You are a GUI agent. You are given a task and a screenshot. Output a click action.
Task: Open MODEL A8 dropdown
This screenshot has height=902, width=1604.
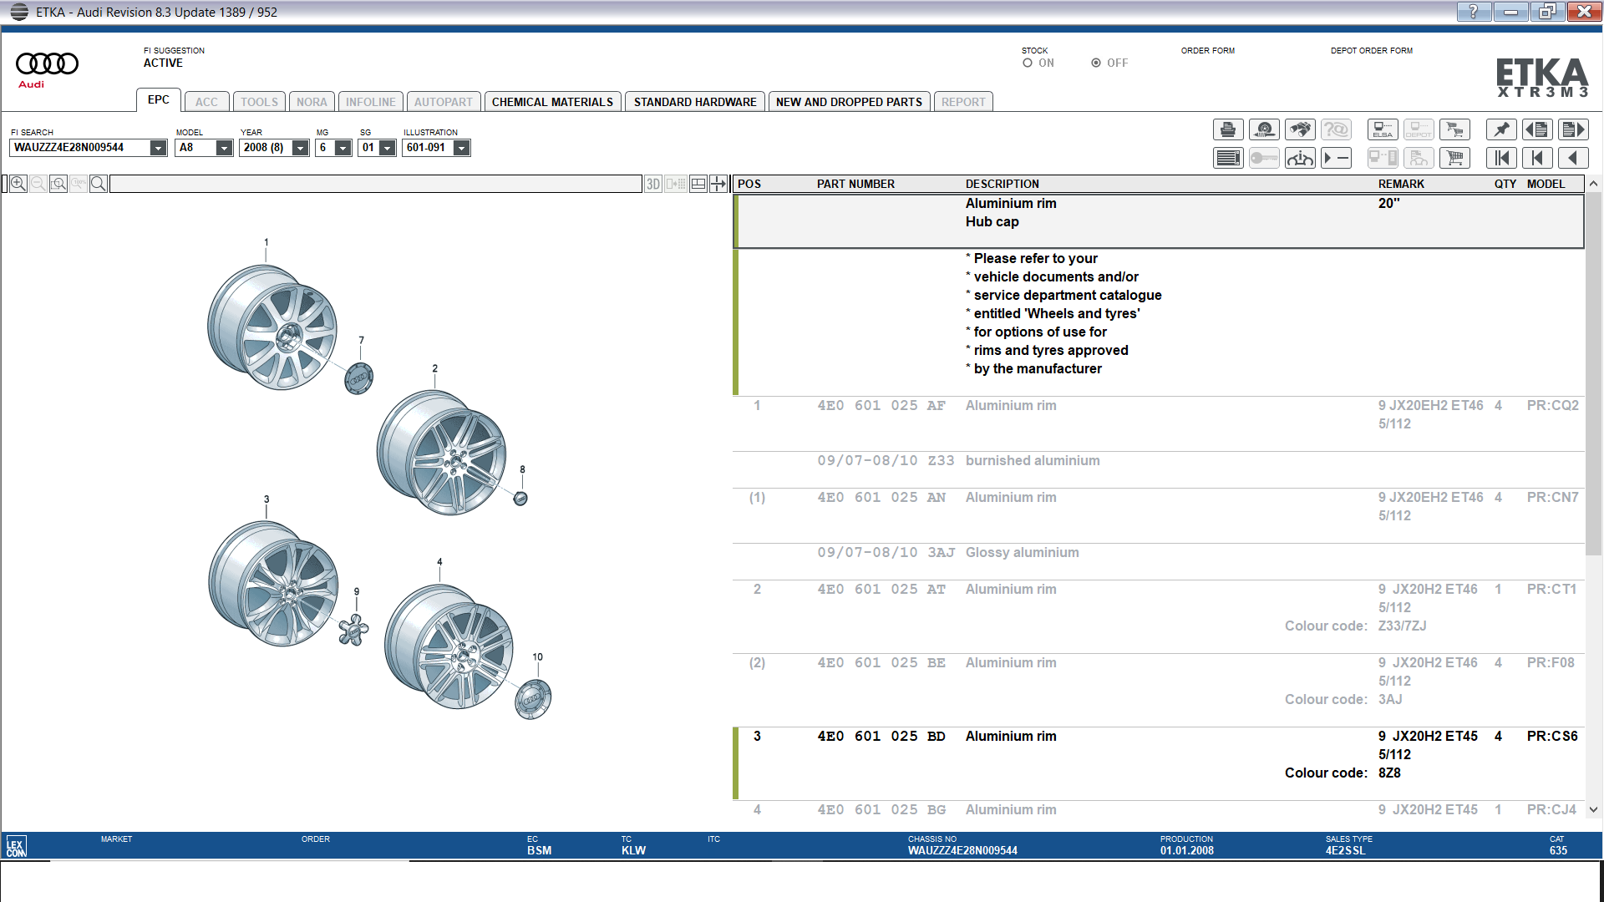click(224, 148)
